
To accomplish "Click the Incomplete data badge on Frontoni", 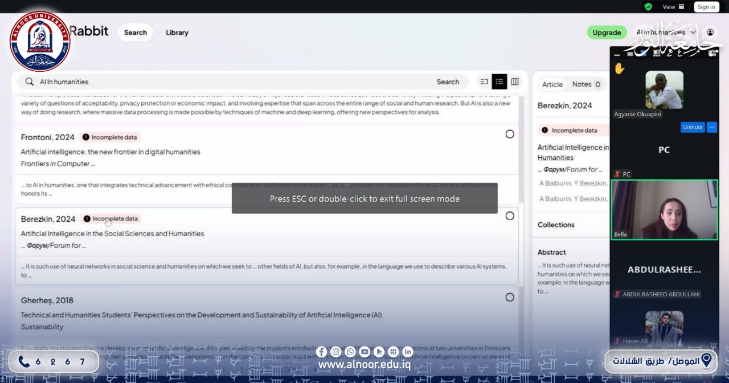I will coord(110,137).
